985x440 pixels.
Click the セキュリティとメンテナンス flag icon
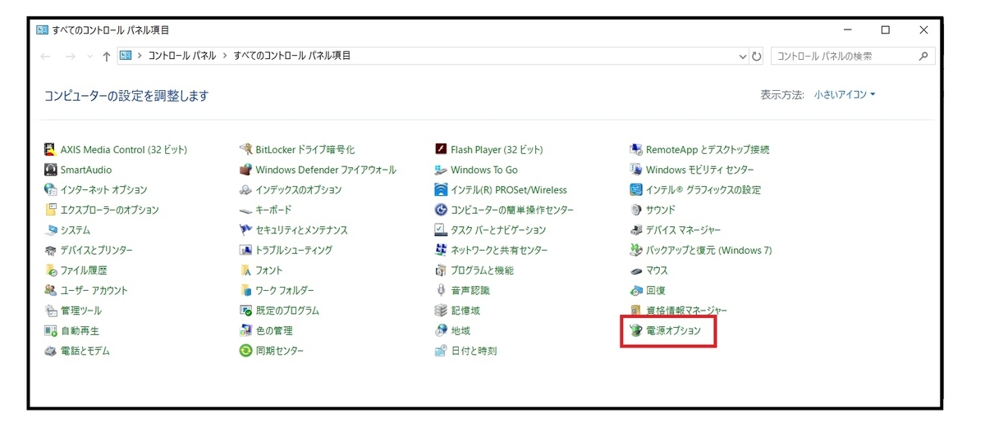(x=245, y=230)
